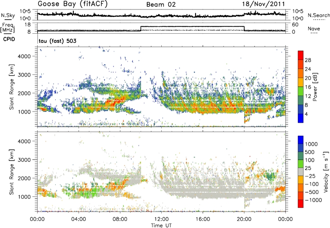Click the red top of power colorbar
The width and height of the screenshot is (330, 228).
301,55
